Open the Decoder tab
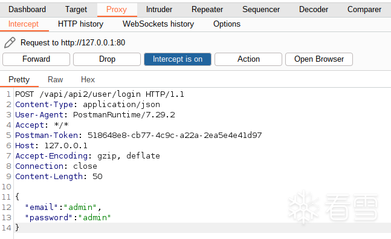 pyautogui.click(x=314, y=10)
